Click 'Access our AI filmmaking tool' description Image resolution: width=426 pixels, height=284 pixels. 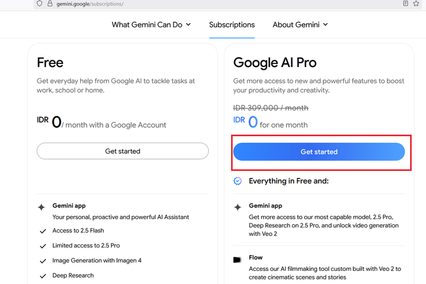click(325, 273)
